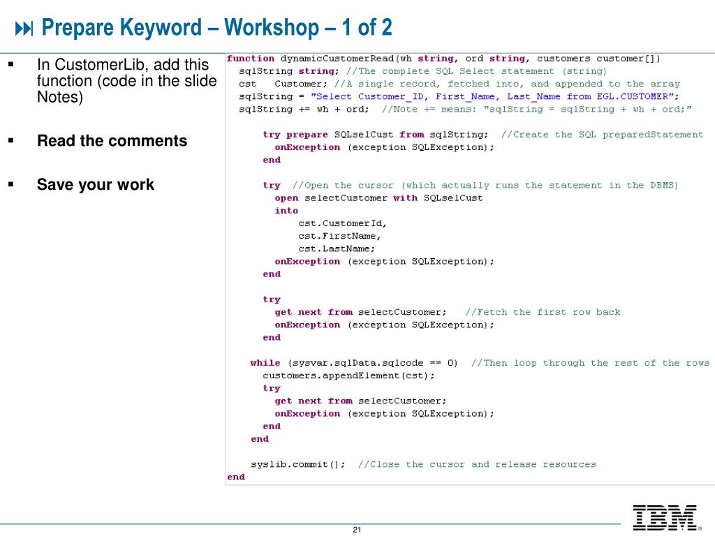Click the '//Create the SQL preparedStatement' comment
This screenshot has width=715, height=536.
(602, 135)
